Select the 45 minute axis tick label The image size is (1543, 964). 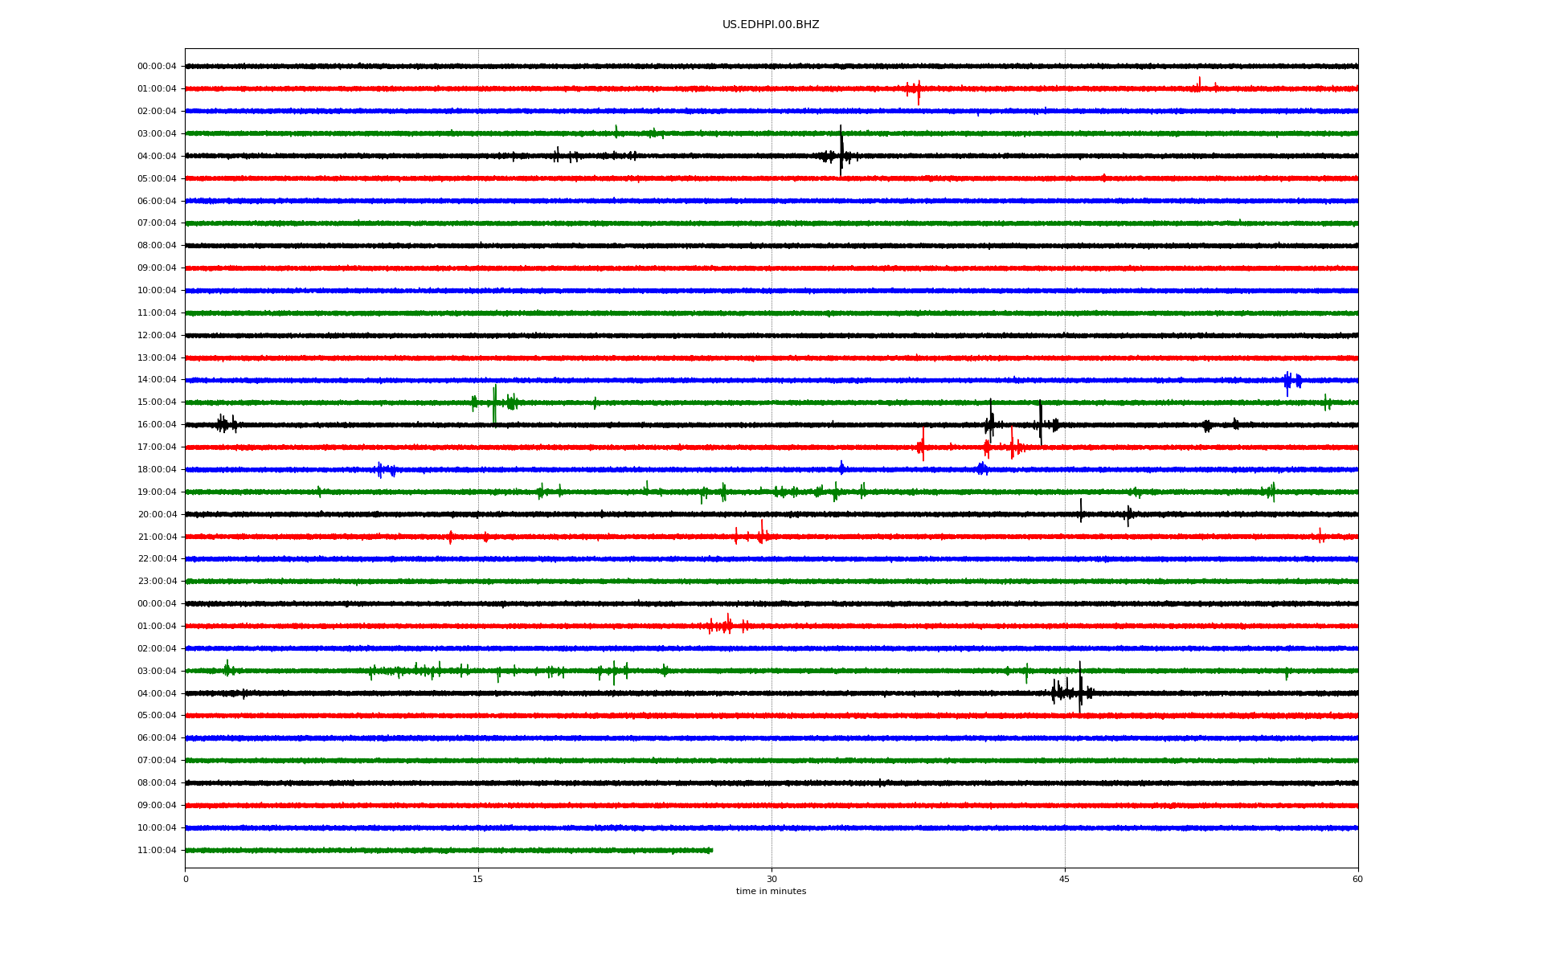[1065, 880]
